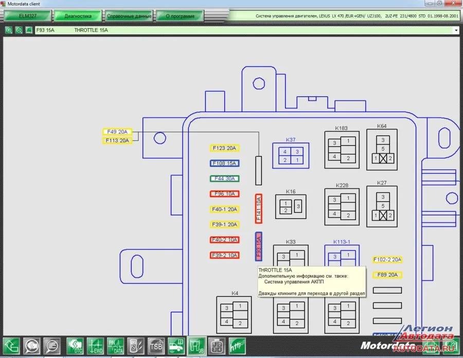Viewport: 463px width, 358px height.
Task: Open the DTC trouble codes section
Action: [x=75, y=346]
